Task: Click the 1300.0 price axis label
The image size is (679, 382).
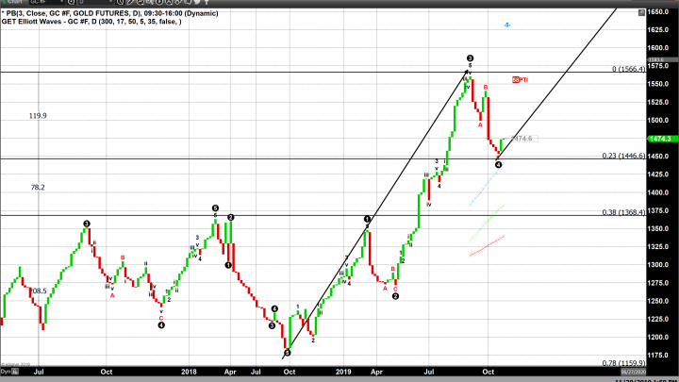Action: pos(658,265)
